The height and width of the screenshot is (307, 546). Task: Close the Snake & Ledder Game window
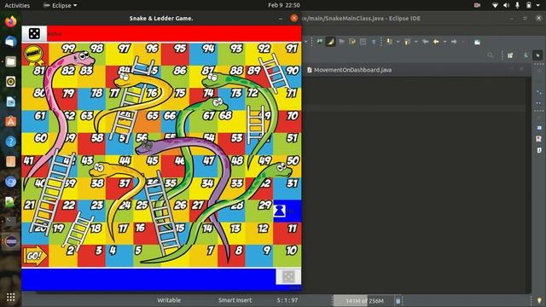pos(293,18)
